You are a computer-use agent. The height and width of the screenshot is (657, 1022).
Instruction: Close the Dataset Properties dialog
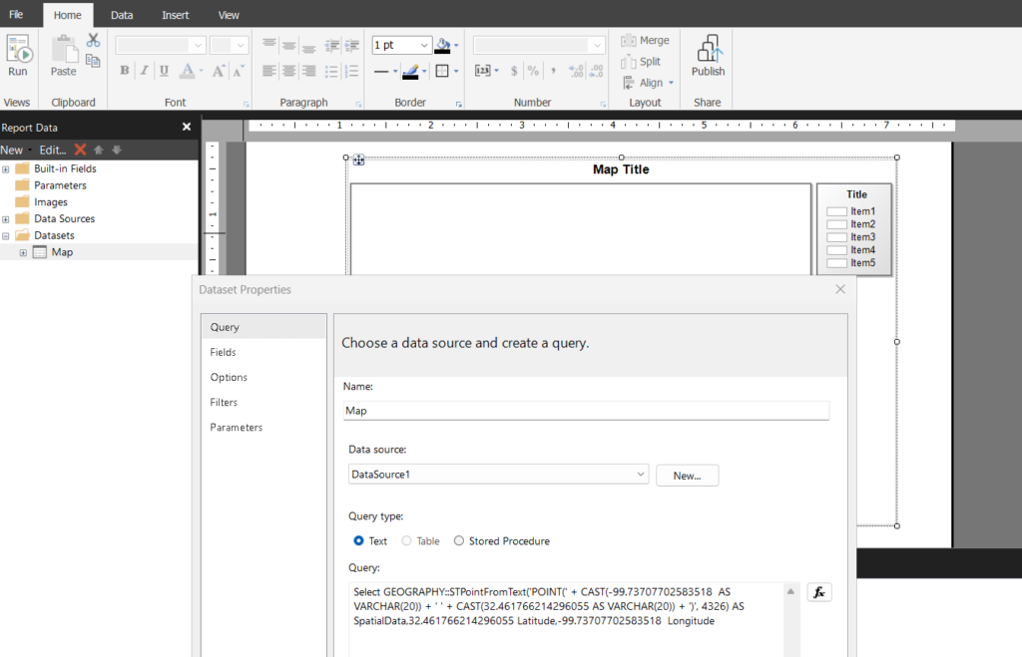click(x=840, y=289)
